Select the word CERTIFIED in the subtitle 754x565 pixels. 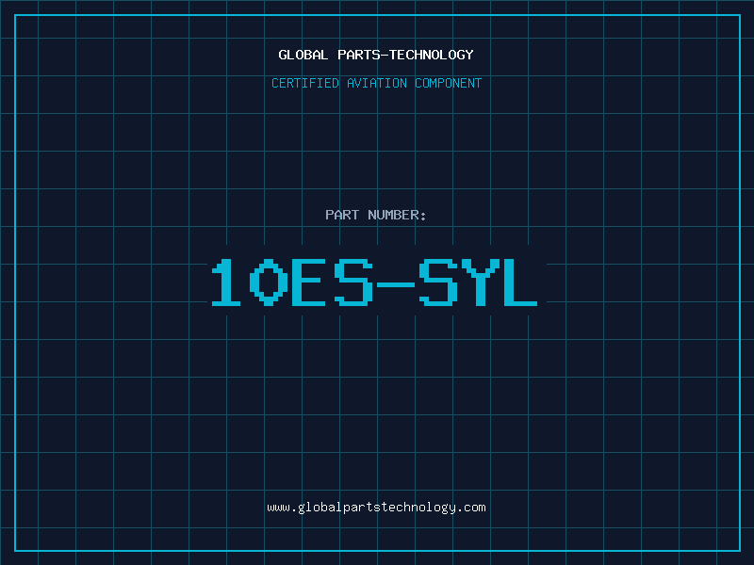306,83
